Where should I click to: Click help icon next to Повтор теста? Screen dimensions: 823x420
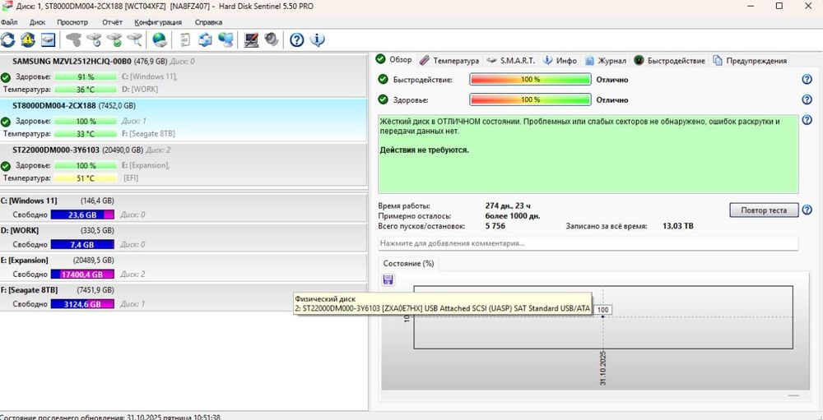pos(807,210)
